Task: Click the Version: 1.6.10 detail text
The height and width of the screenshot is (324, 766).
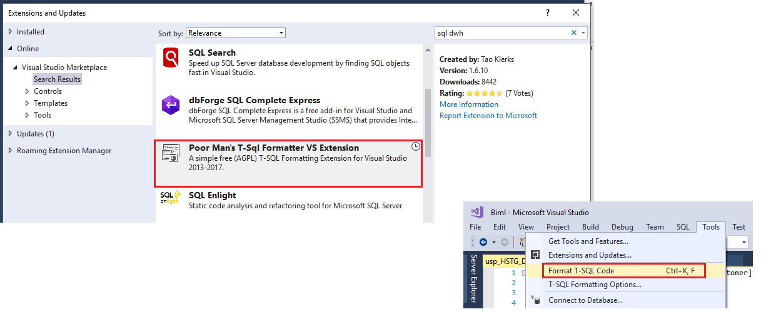Action: (463, 71)
